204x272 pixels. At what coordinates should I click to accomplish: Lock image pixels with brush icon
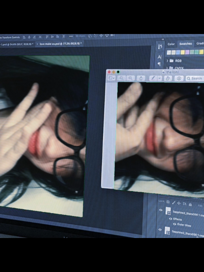pyautogui.click(x=174, y=203)
